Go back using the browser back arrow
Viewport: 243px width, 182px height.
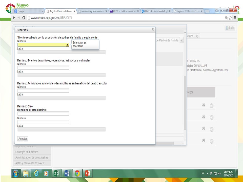tap(14, 18)
